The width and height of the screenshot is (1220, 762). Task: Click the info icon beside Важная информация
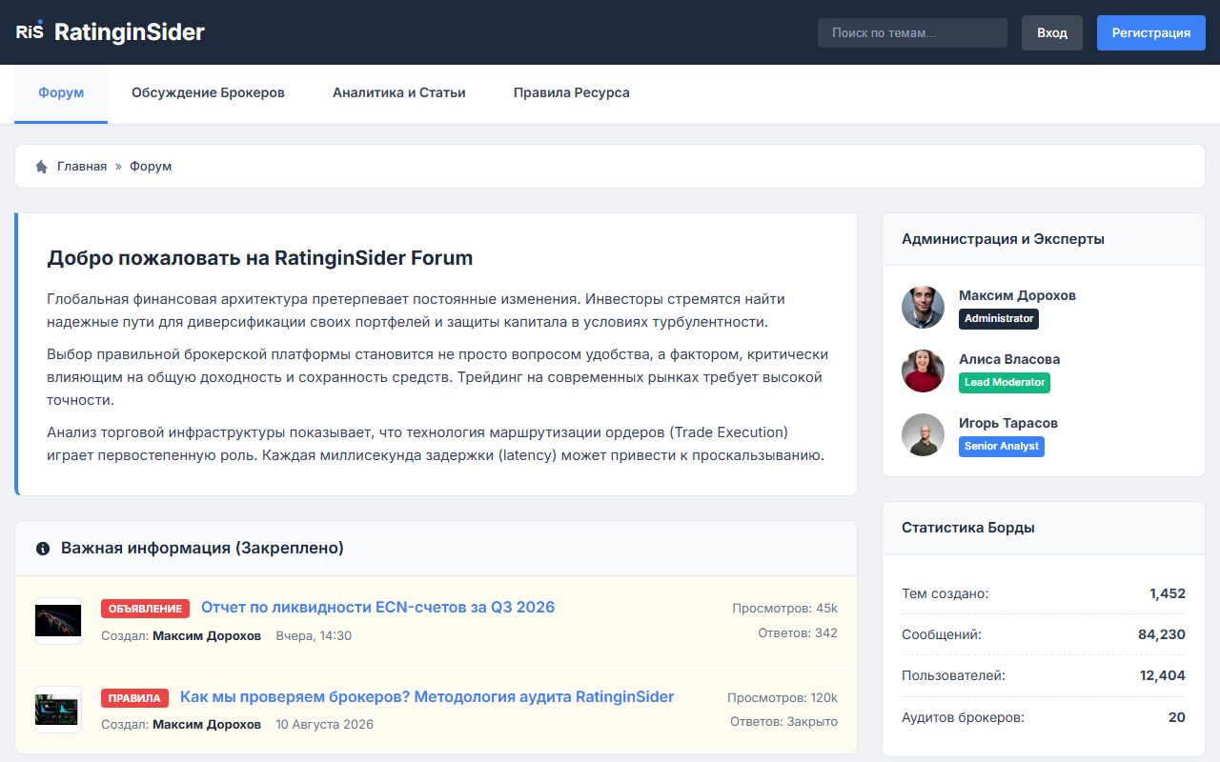(x=43, y=549)
